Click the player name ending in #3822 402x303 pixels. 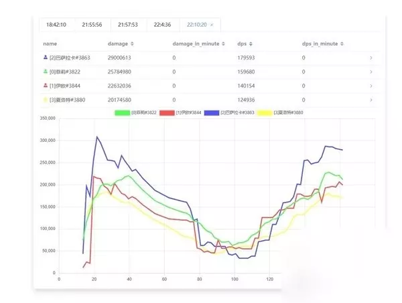pyautogui.click(x=65, y=72)
